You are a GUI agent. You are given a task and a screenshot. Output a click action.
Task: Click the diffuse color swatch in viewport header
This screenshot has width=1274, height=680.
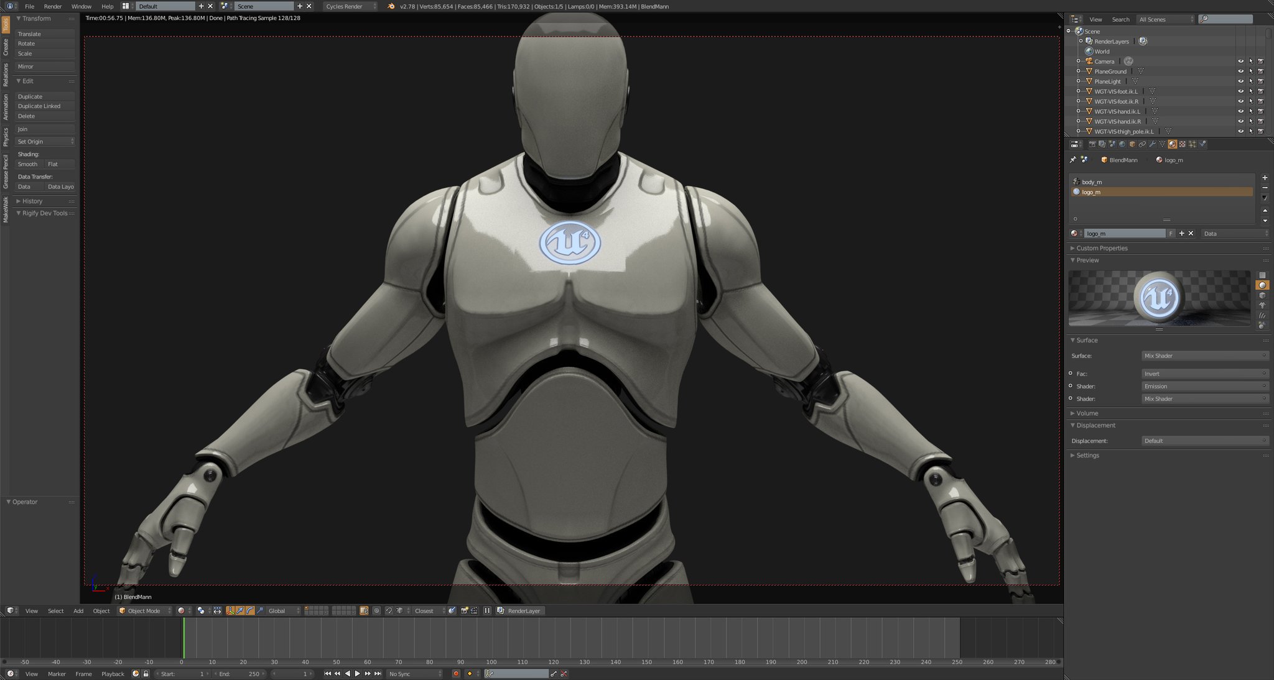pos(181,611)
